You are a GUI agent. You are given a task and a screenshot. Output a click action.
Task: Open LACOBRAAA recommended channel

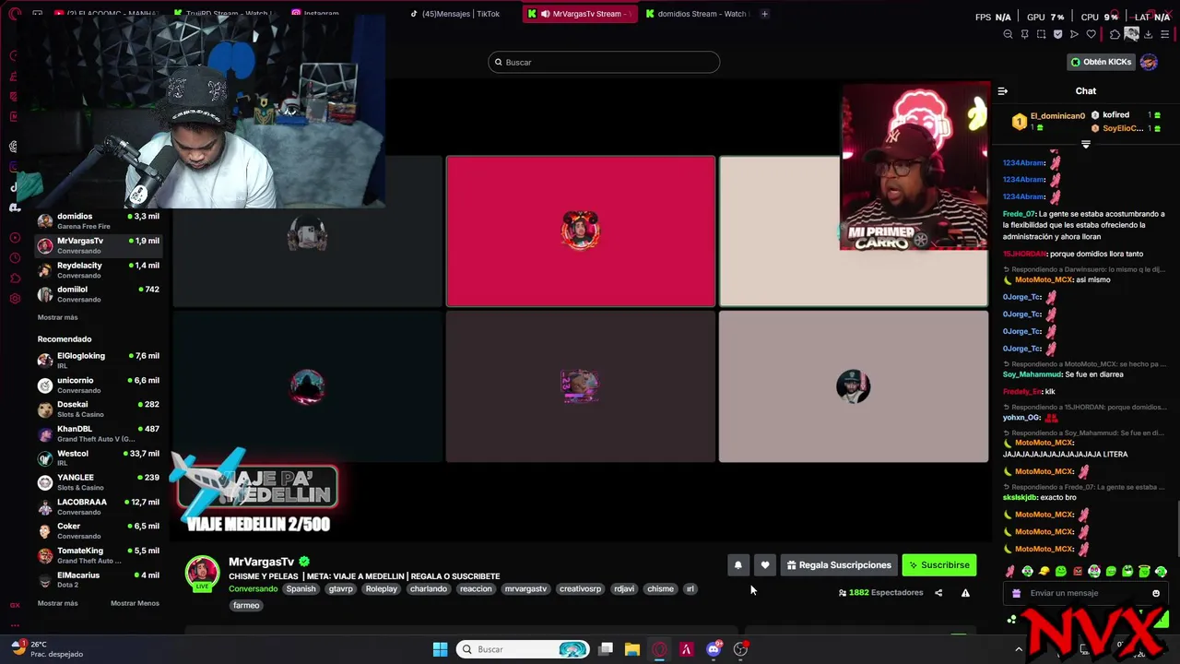point(99,507)
